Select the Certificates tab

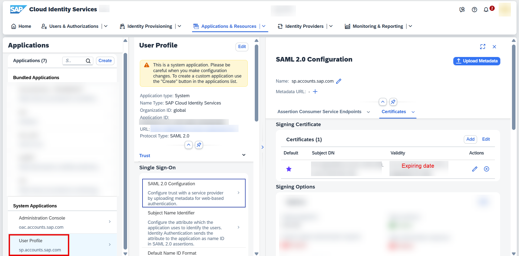[394, 112]
